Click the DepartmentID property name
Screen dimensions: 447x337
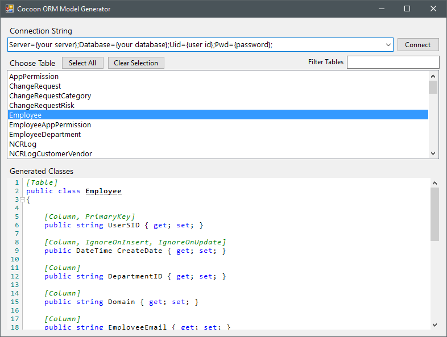[x=135, y=276]
